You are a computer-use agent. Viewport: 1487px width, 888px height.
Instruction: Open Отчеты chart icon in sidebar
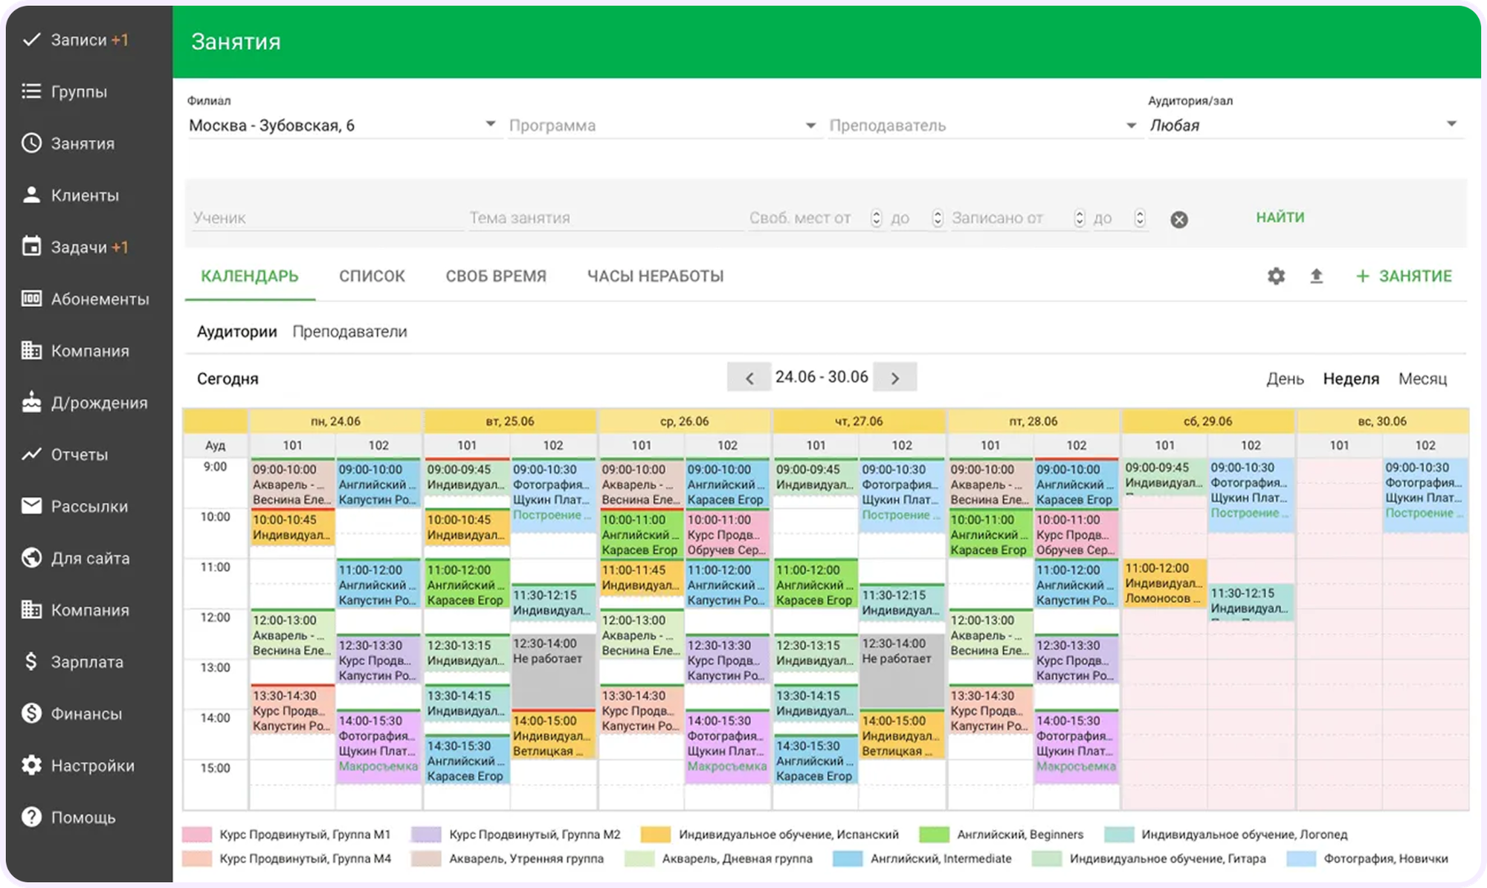(x=31, y=454)
